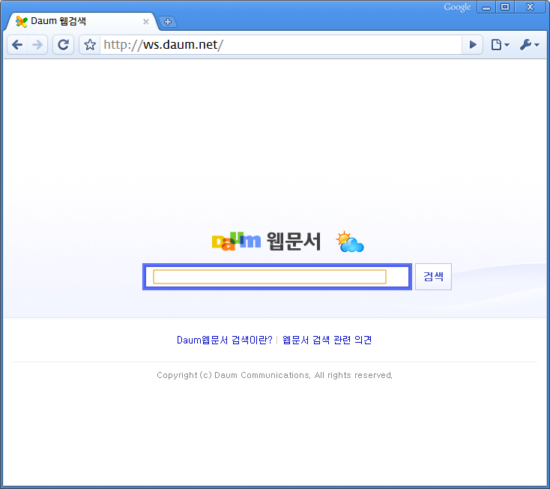Open the 웹문서 검색 관련 의견 link
The height and width of the screenshot is (489, 550).
point(327,340)
